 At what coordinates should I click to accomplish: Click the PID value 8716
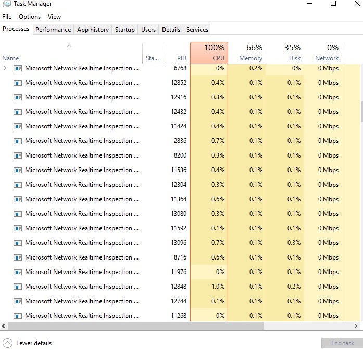[x=180, y=257]
